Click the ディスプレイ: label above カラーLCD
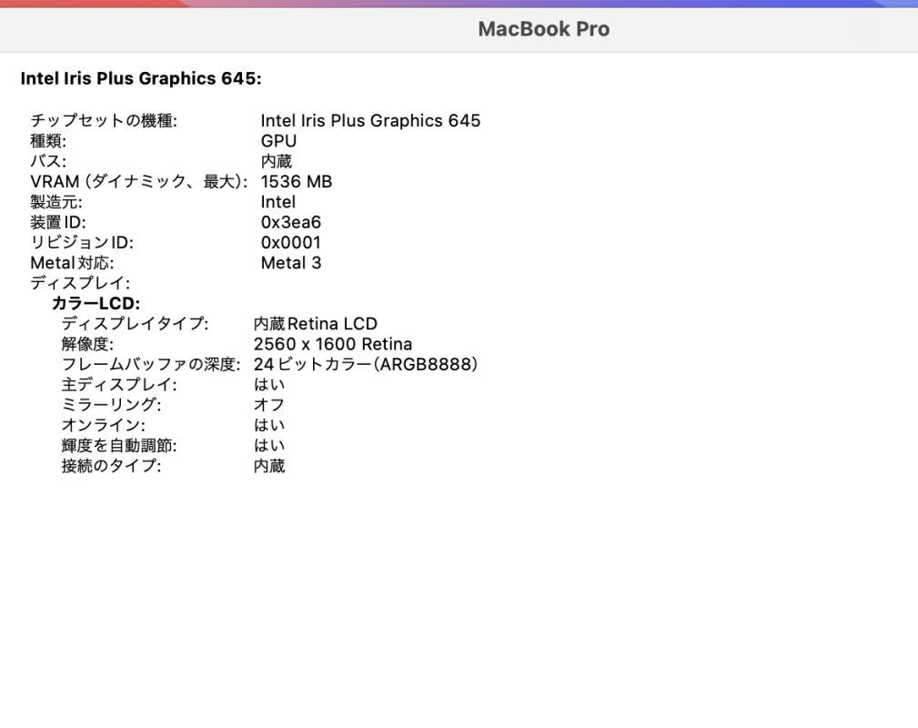Screen dimensions: 918x728 [x=80, y=284]
